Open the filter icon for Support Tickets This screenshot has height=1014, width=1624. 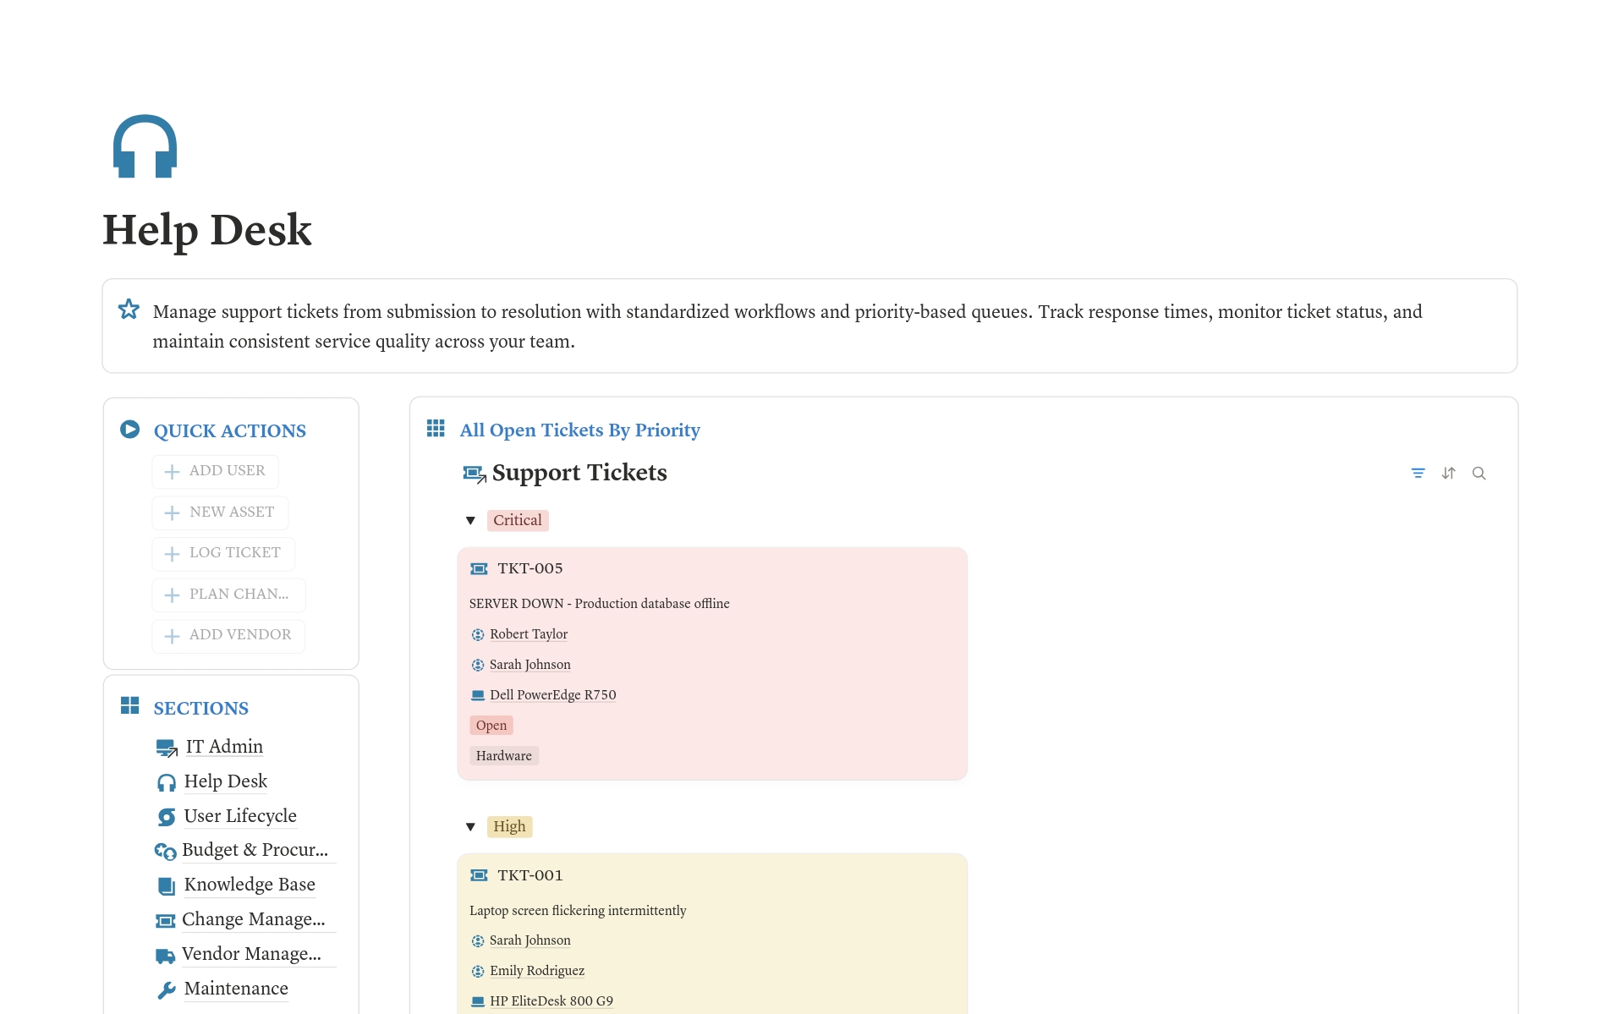point(1418,474)
